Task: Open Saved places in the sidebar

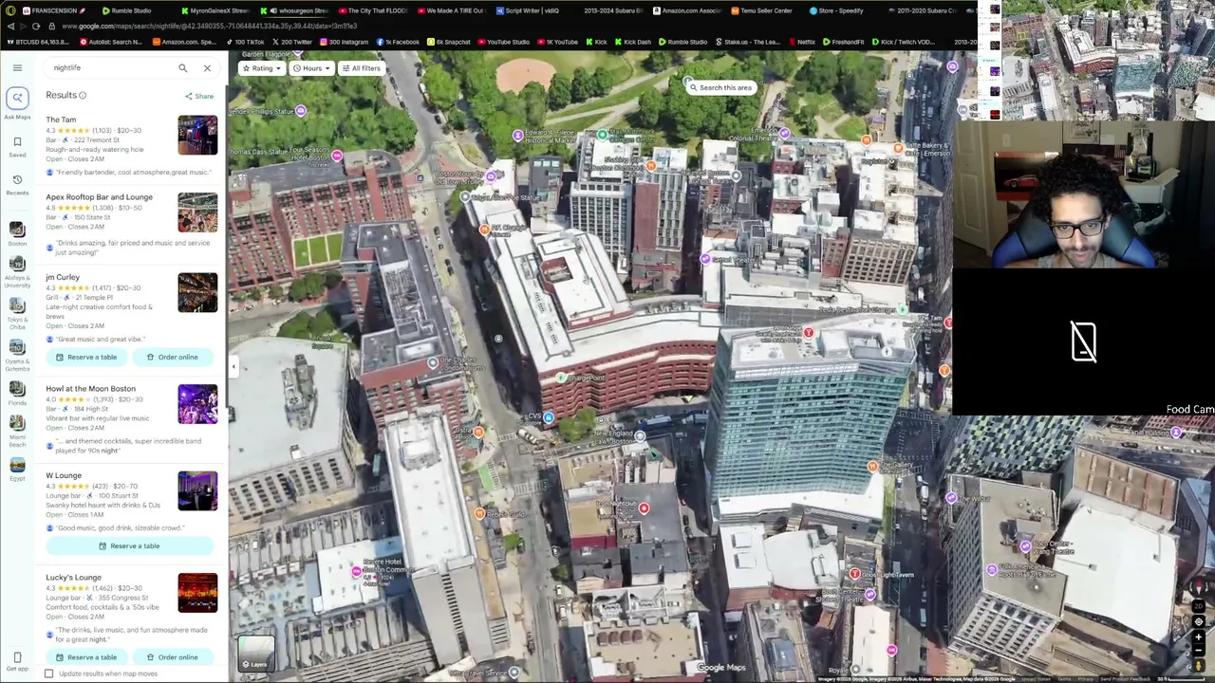Action: 17,146
